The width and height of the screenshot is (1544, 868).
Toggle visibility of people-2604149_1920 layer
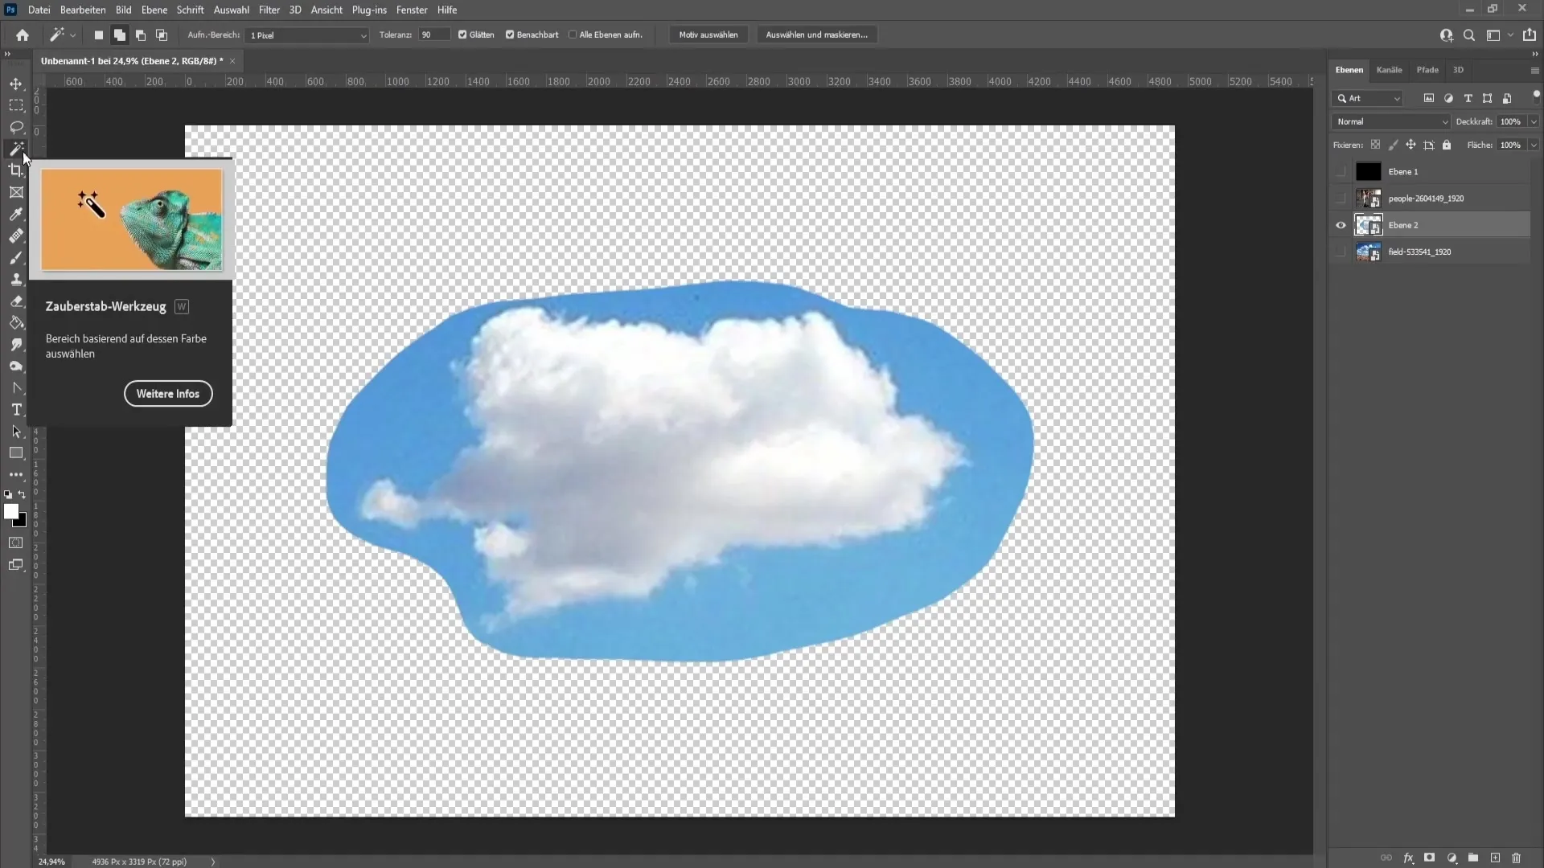click(x=1341, y=199)
